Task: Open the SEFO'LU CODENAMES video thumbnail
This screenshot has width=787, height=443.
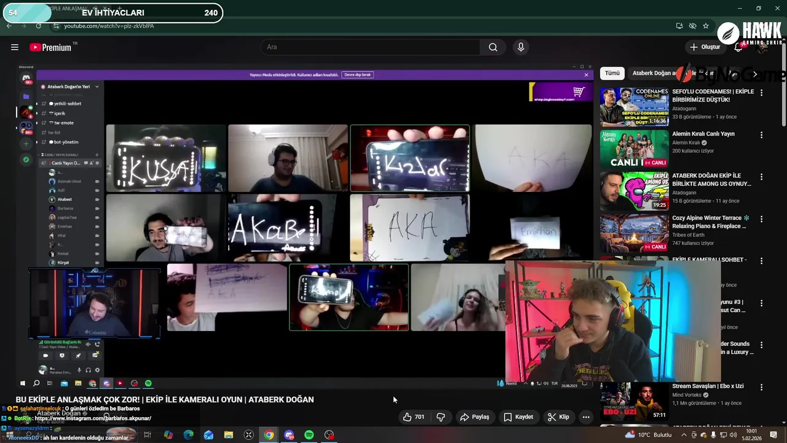Action: (x=634, y=107)
